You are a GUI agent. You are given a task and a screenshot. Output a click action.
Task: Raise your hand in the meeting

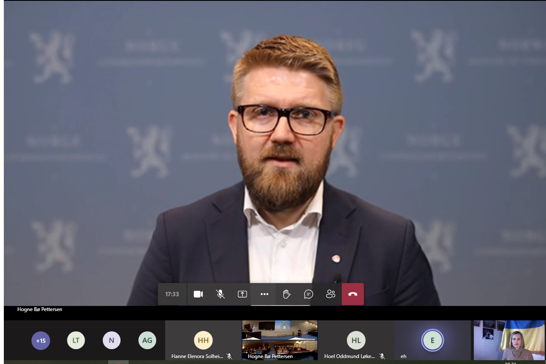(287, 294)
